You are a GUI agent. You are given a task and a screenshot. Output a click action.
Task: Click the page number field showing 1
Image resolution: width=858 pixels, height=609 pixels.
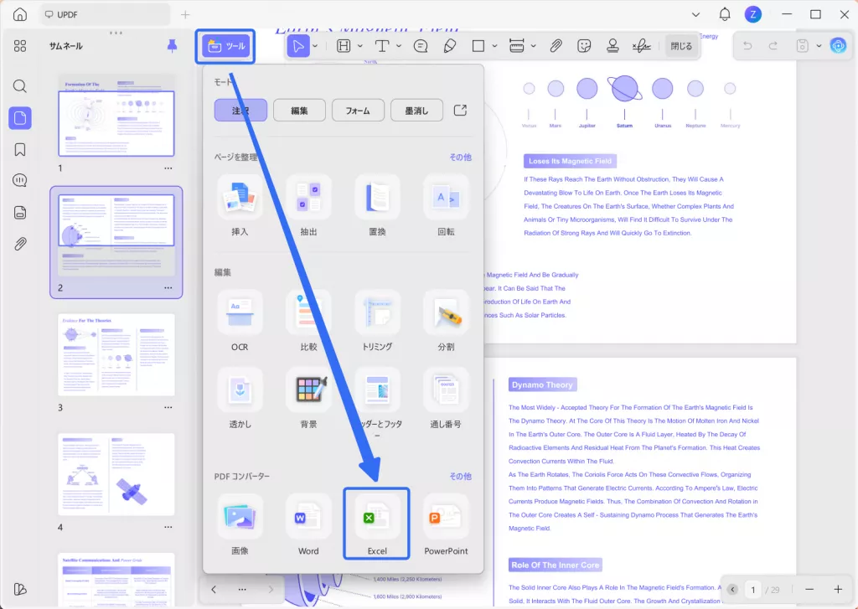coord(753,589)
